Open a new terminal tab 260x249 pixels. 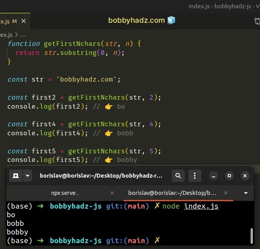pos(16,176)
